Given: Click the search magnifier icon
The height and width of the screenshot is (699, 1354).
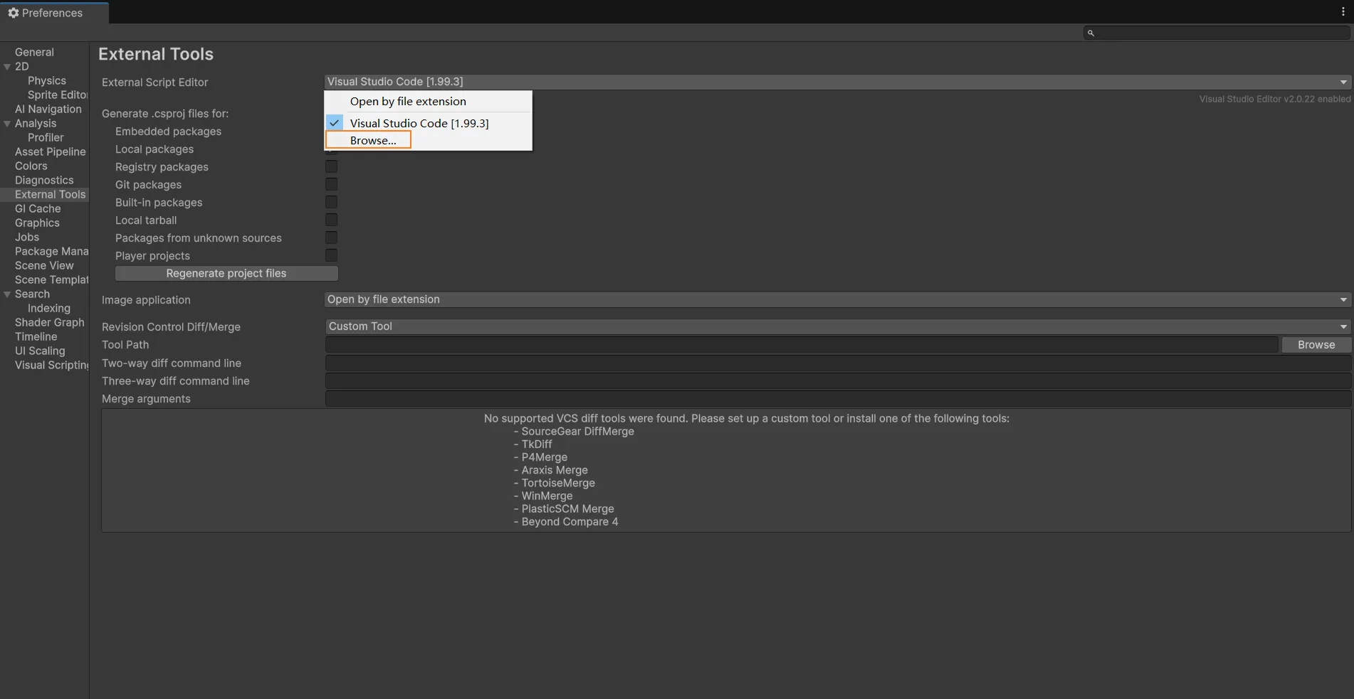Looking at the screenshot, I should pos(1091,33).
